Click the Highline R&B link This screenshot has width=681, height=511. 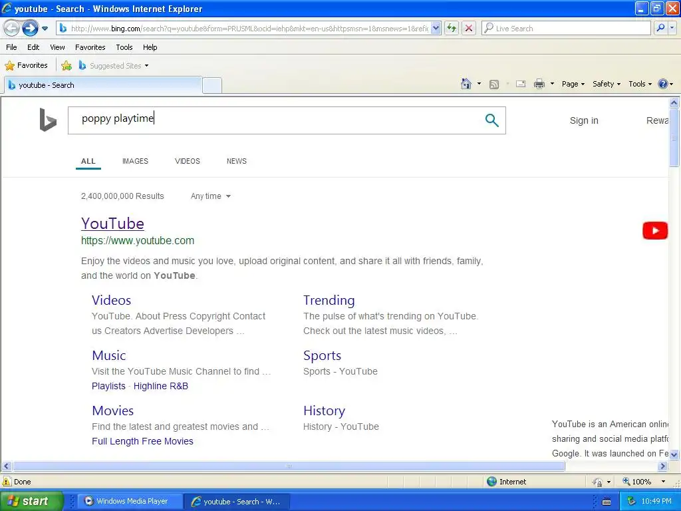coord(161,386)
